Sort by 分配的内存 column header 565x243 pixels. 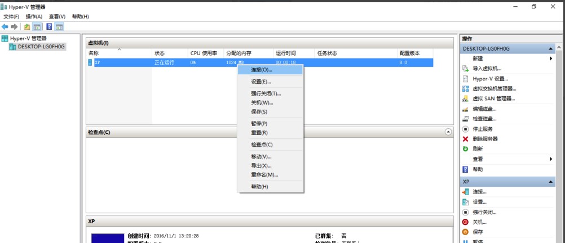point(248,53)
